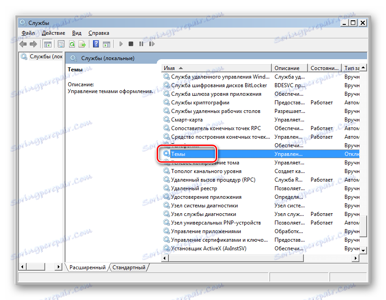
Task: Click Службы icon in title bar
Action: click(x=23, y=23)
